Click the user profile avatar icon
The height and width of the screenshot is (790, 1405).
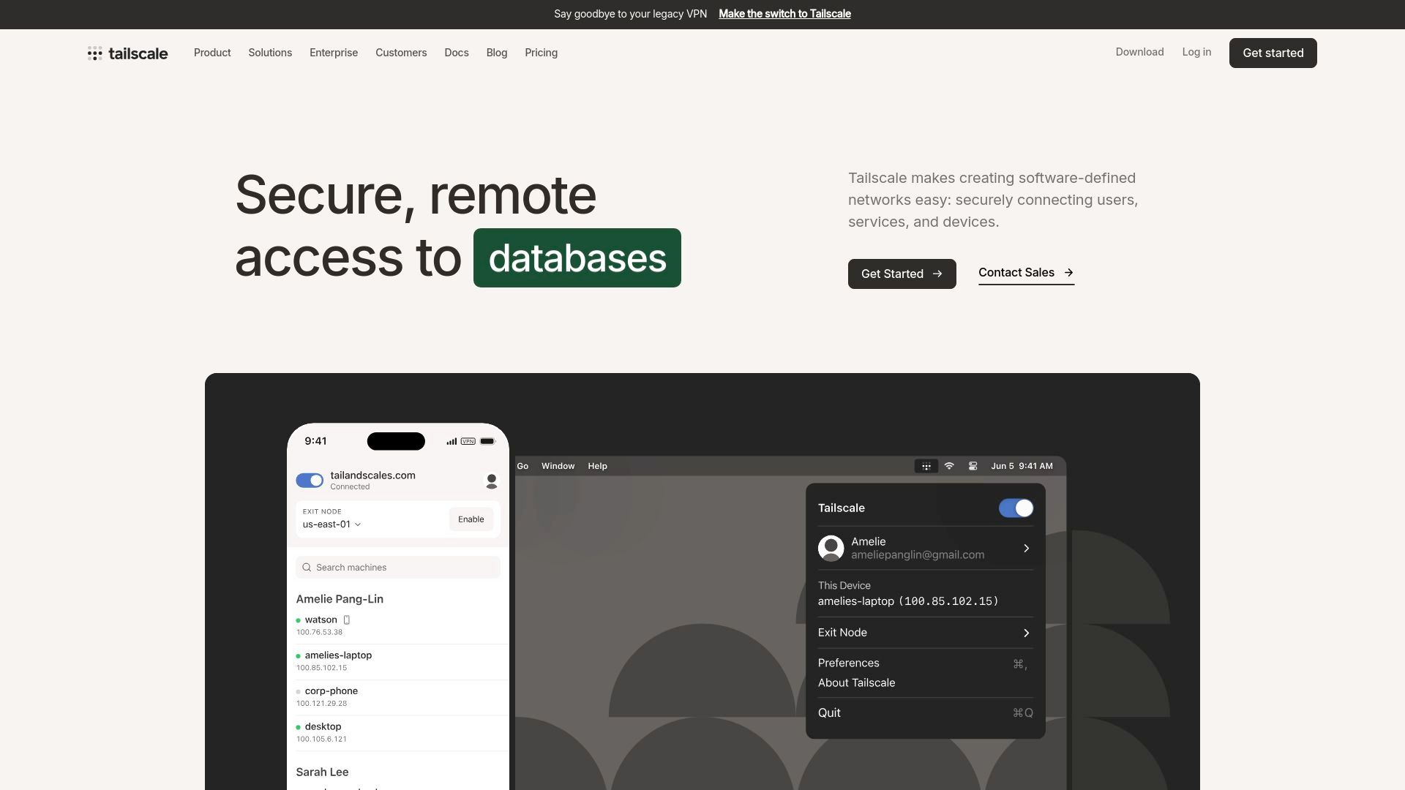point(488,481)
